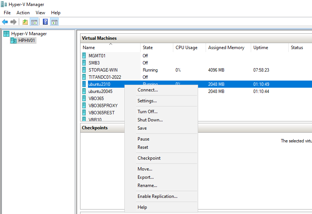Viewport: 312px width, 214px height.
Task: Click the SMB3 virtual machine icon
Action: tap(84, 63)
